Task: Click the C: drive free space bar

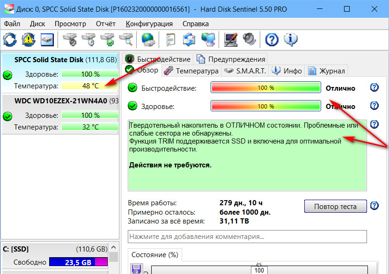Action: point(78,262)
